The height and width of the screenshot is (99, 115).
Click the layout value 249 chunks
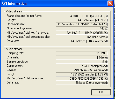click(x=82, y=70)
